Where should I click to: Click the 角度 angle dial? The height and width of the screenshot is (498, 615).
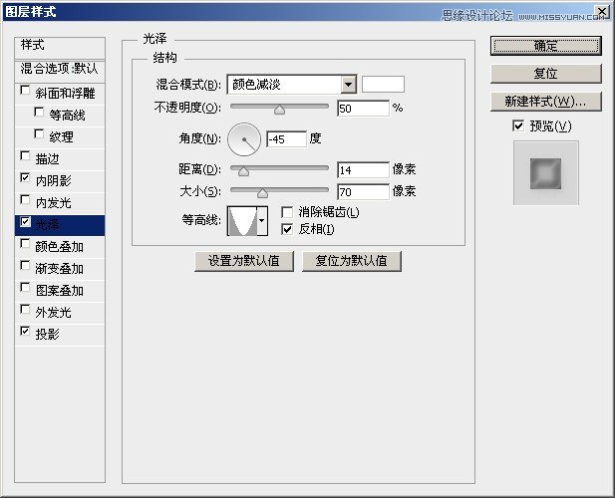pos(244,139)
